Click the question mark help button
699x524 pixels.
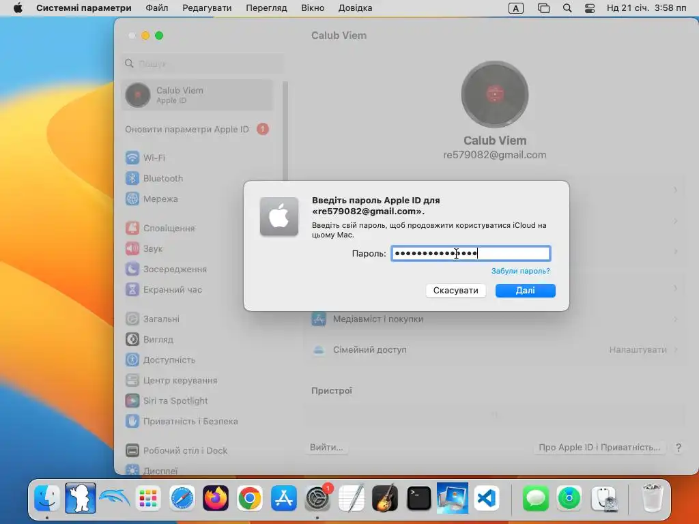tap(678, 448)
